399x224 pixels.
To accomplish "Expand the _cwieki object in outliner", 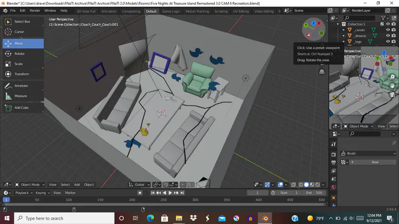I will 344,30.
